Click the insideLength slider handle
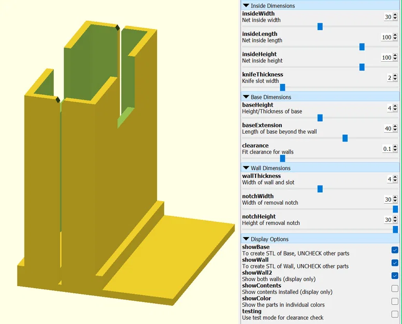The image size is (402, 324). click(x=362, y=47)
